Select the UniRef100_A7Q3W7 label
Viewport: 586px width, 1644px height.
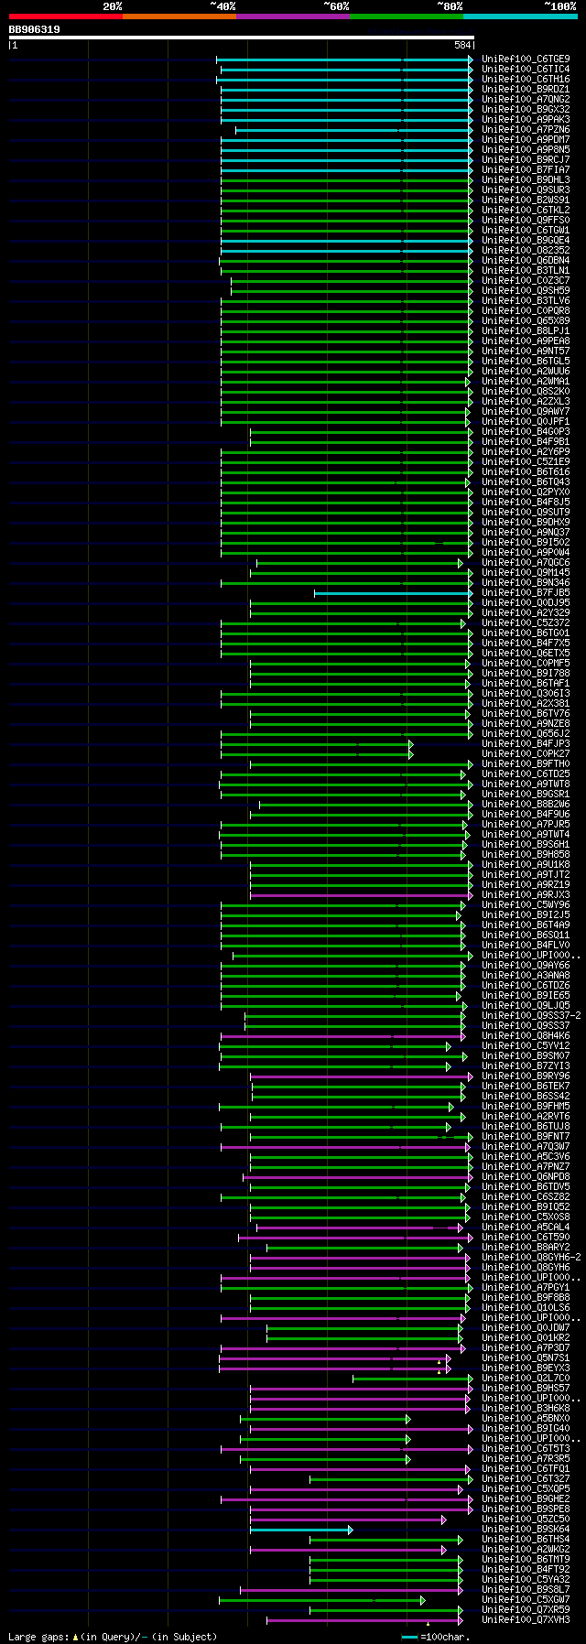pos(526,1146)
